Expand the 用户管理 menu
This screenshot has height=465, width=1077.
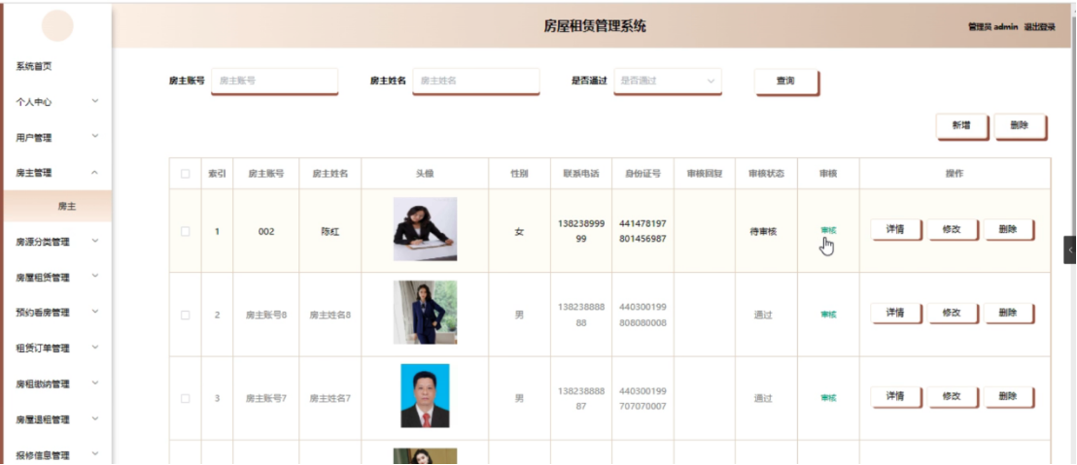click(57, 137)
